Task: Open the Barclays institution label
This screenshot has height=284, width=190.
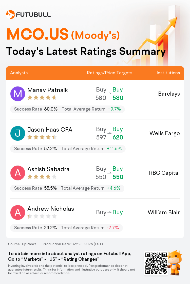Action: click(169, 94)
